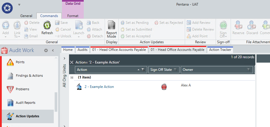
Task: Click the Reserve file attachment icon
Action: coord(238,28)
